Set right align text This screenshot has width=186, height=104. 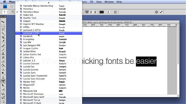coord(95,12)
